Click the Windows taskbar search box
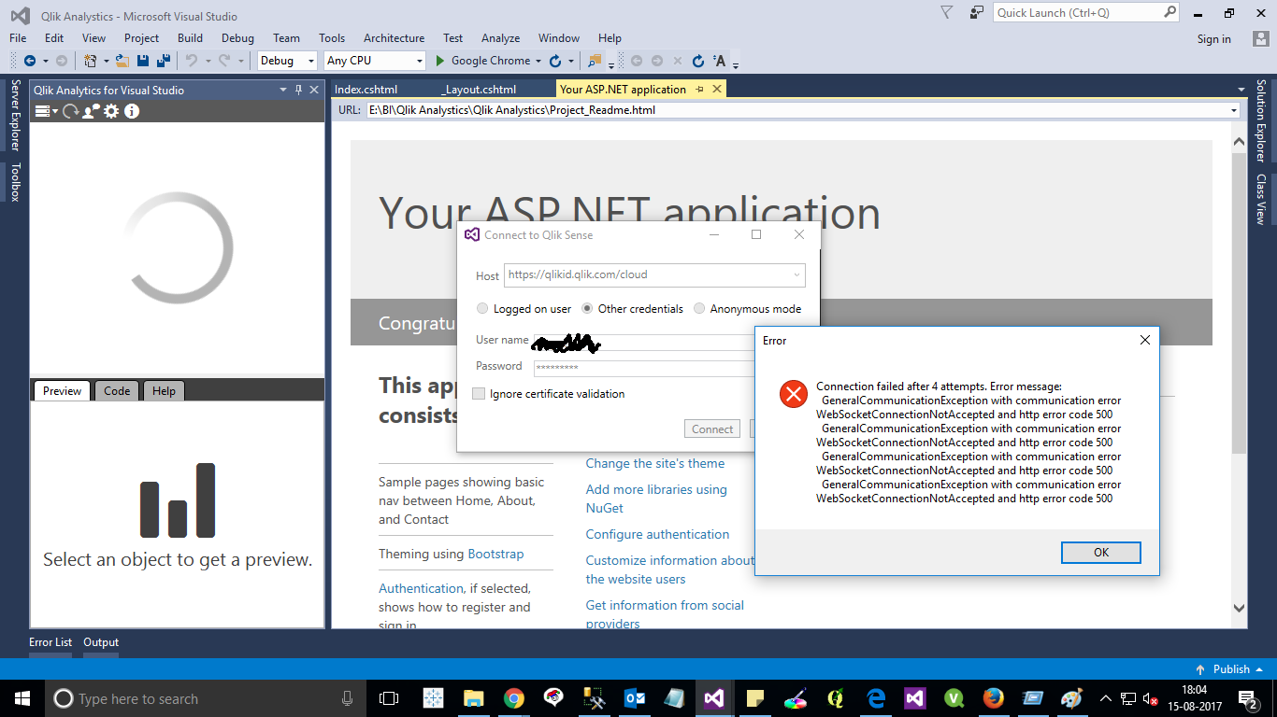Viewport: 1277px width, 717px height. (x=205, y=698)
